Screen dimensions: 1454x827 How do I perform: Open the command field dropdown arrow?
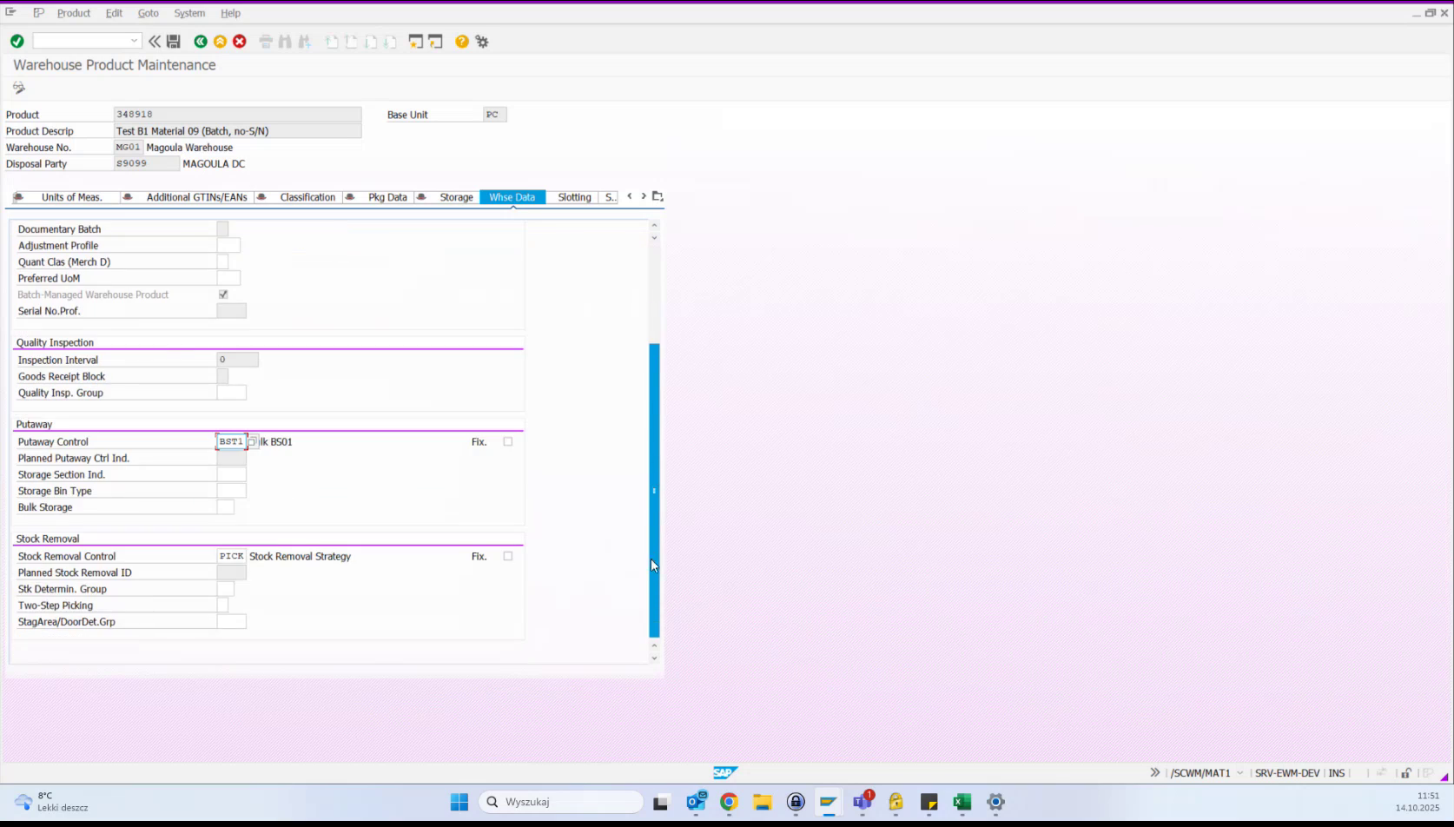[135, 41]
